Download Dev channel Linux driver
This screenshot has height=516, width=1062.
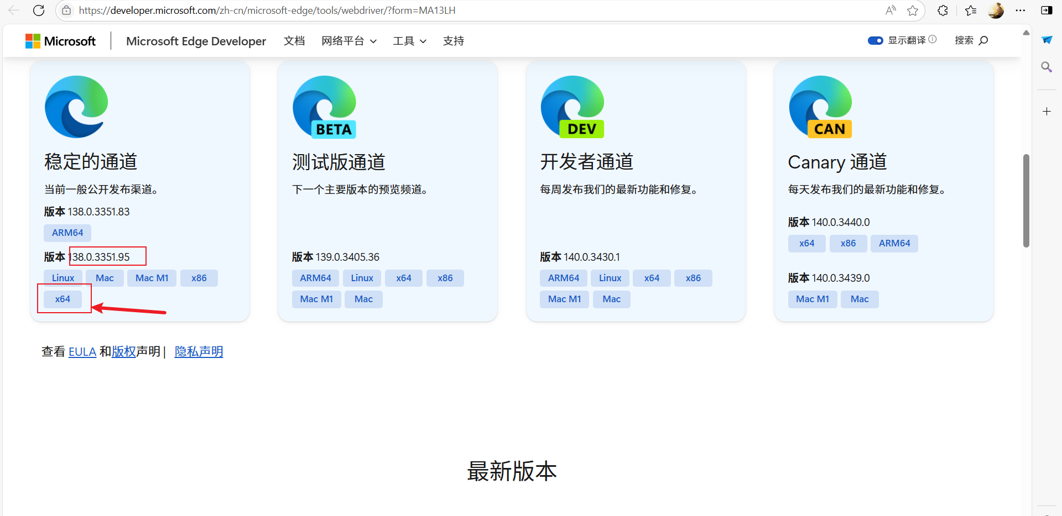coord(610,278)
